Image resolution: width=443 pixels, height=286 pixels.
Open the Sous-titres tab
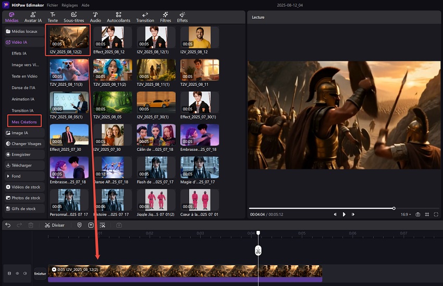(73, 17)
